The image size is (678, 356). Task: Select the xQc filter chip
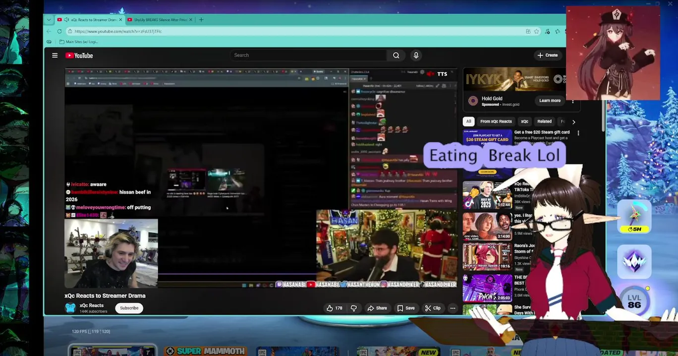(524, 121)
